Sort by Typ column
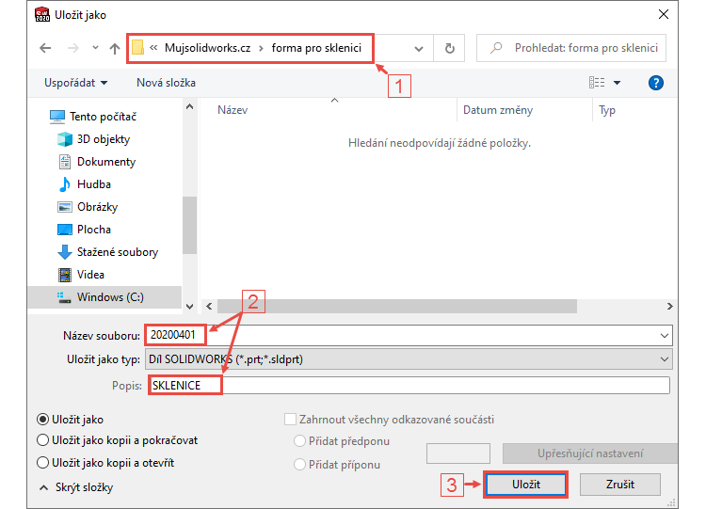Image resolution: width=706 pixels, height=509 pixels. coord(607,110)
